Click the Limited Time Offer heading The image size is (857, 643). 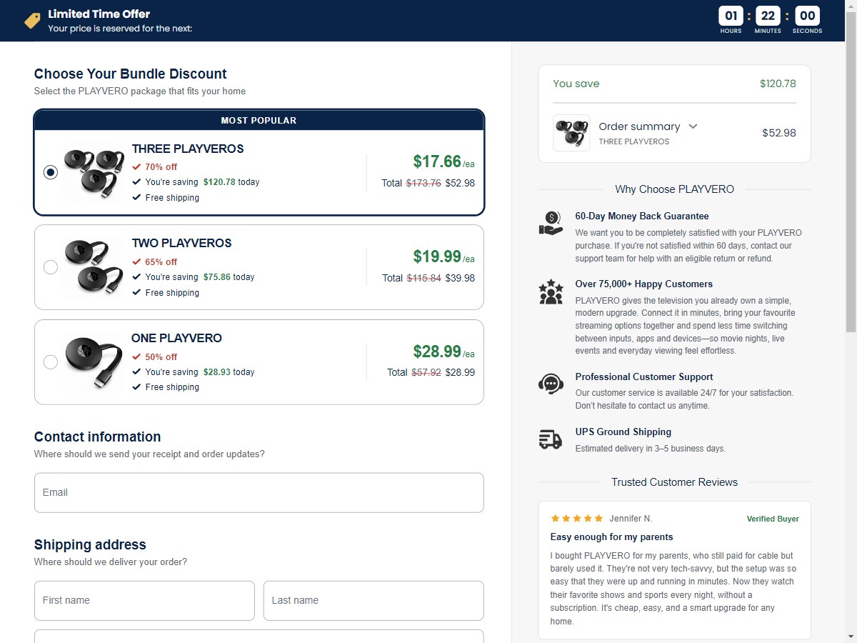[99, 14]
